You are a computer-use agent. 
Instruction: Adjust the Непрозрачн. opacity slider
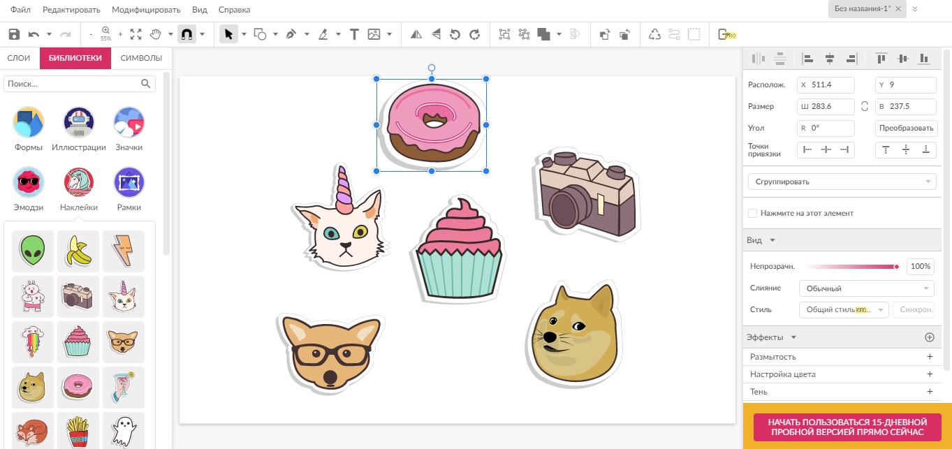click(x=852, y=267)
